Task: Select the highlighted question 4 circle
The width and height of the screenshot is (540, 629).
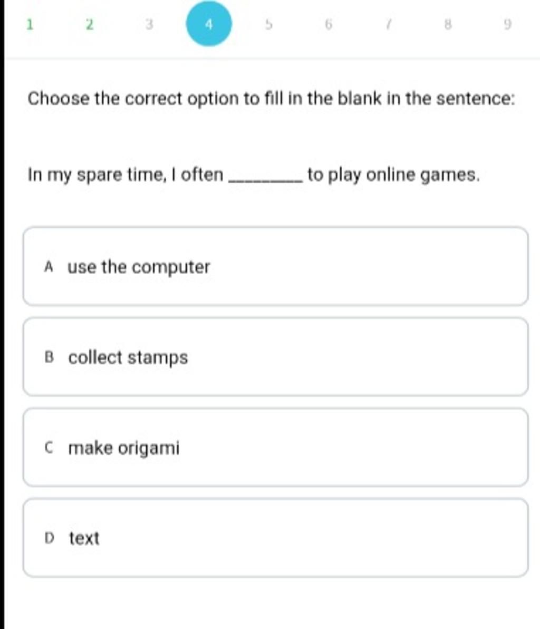Action: [x=209, y=24]
